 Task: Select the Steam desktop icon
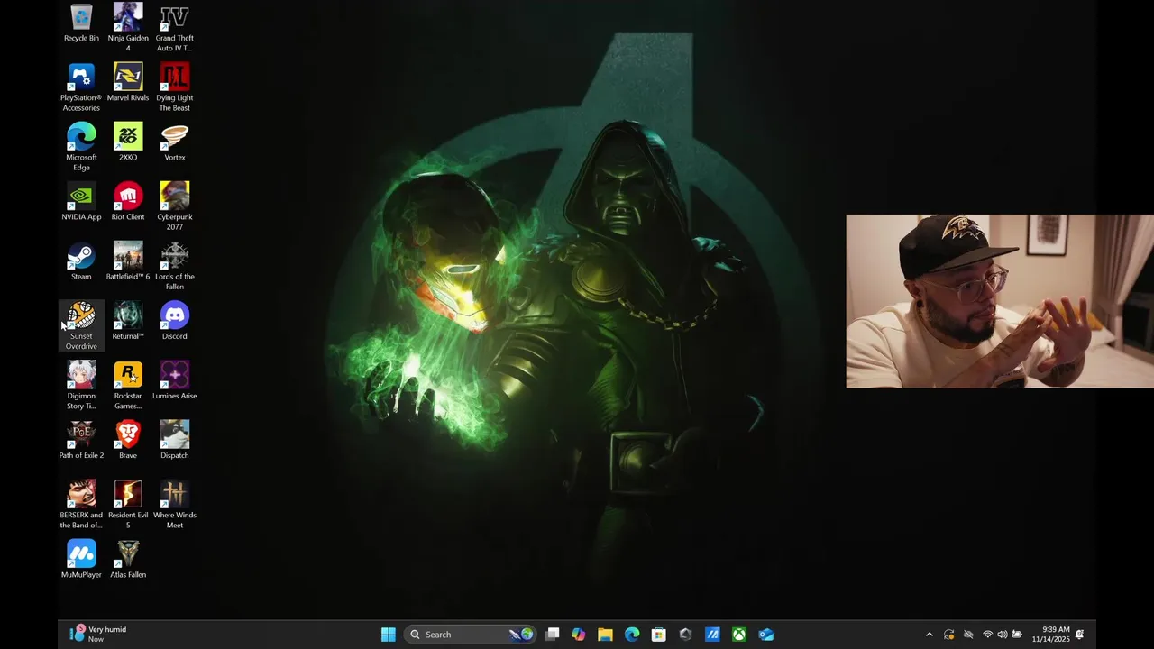click(81, 261)
